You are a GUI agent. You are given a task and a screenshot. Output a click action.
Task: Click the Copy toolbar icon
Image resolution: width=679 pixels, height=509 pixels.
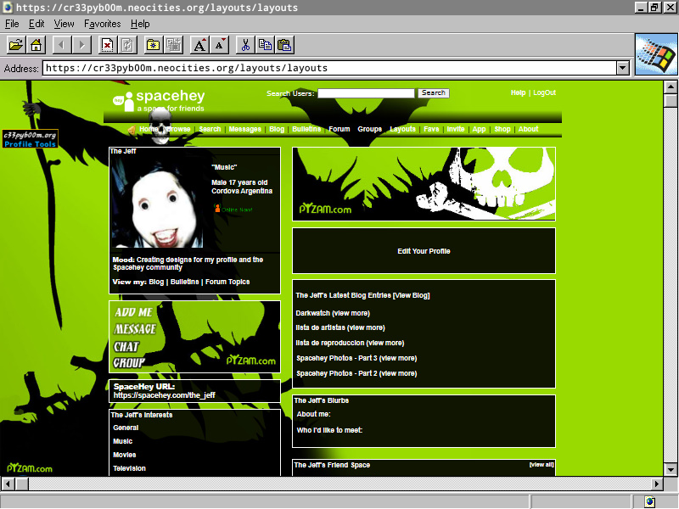[265, 45]
